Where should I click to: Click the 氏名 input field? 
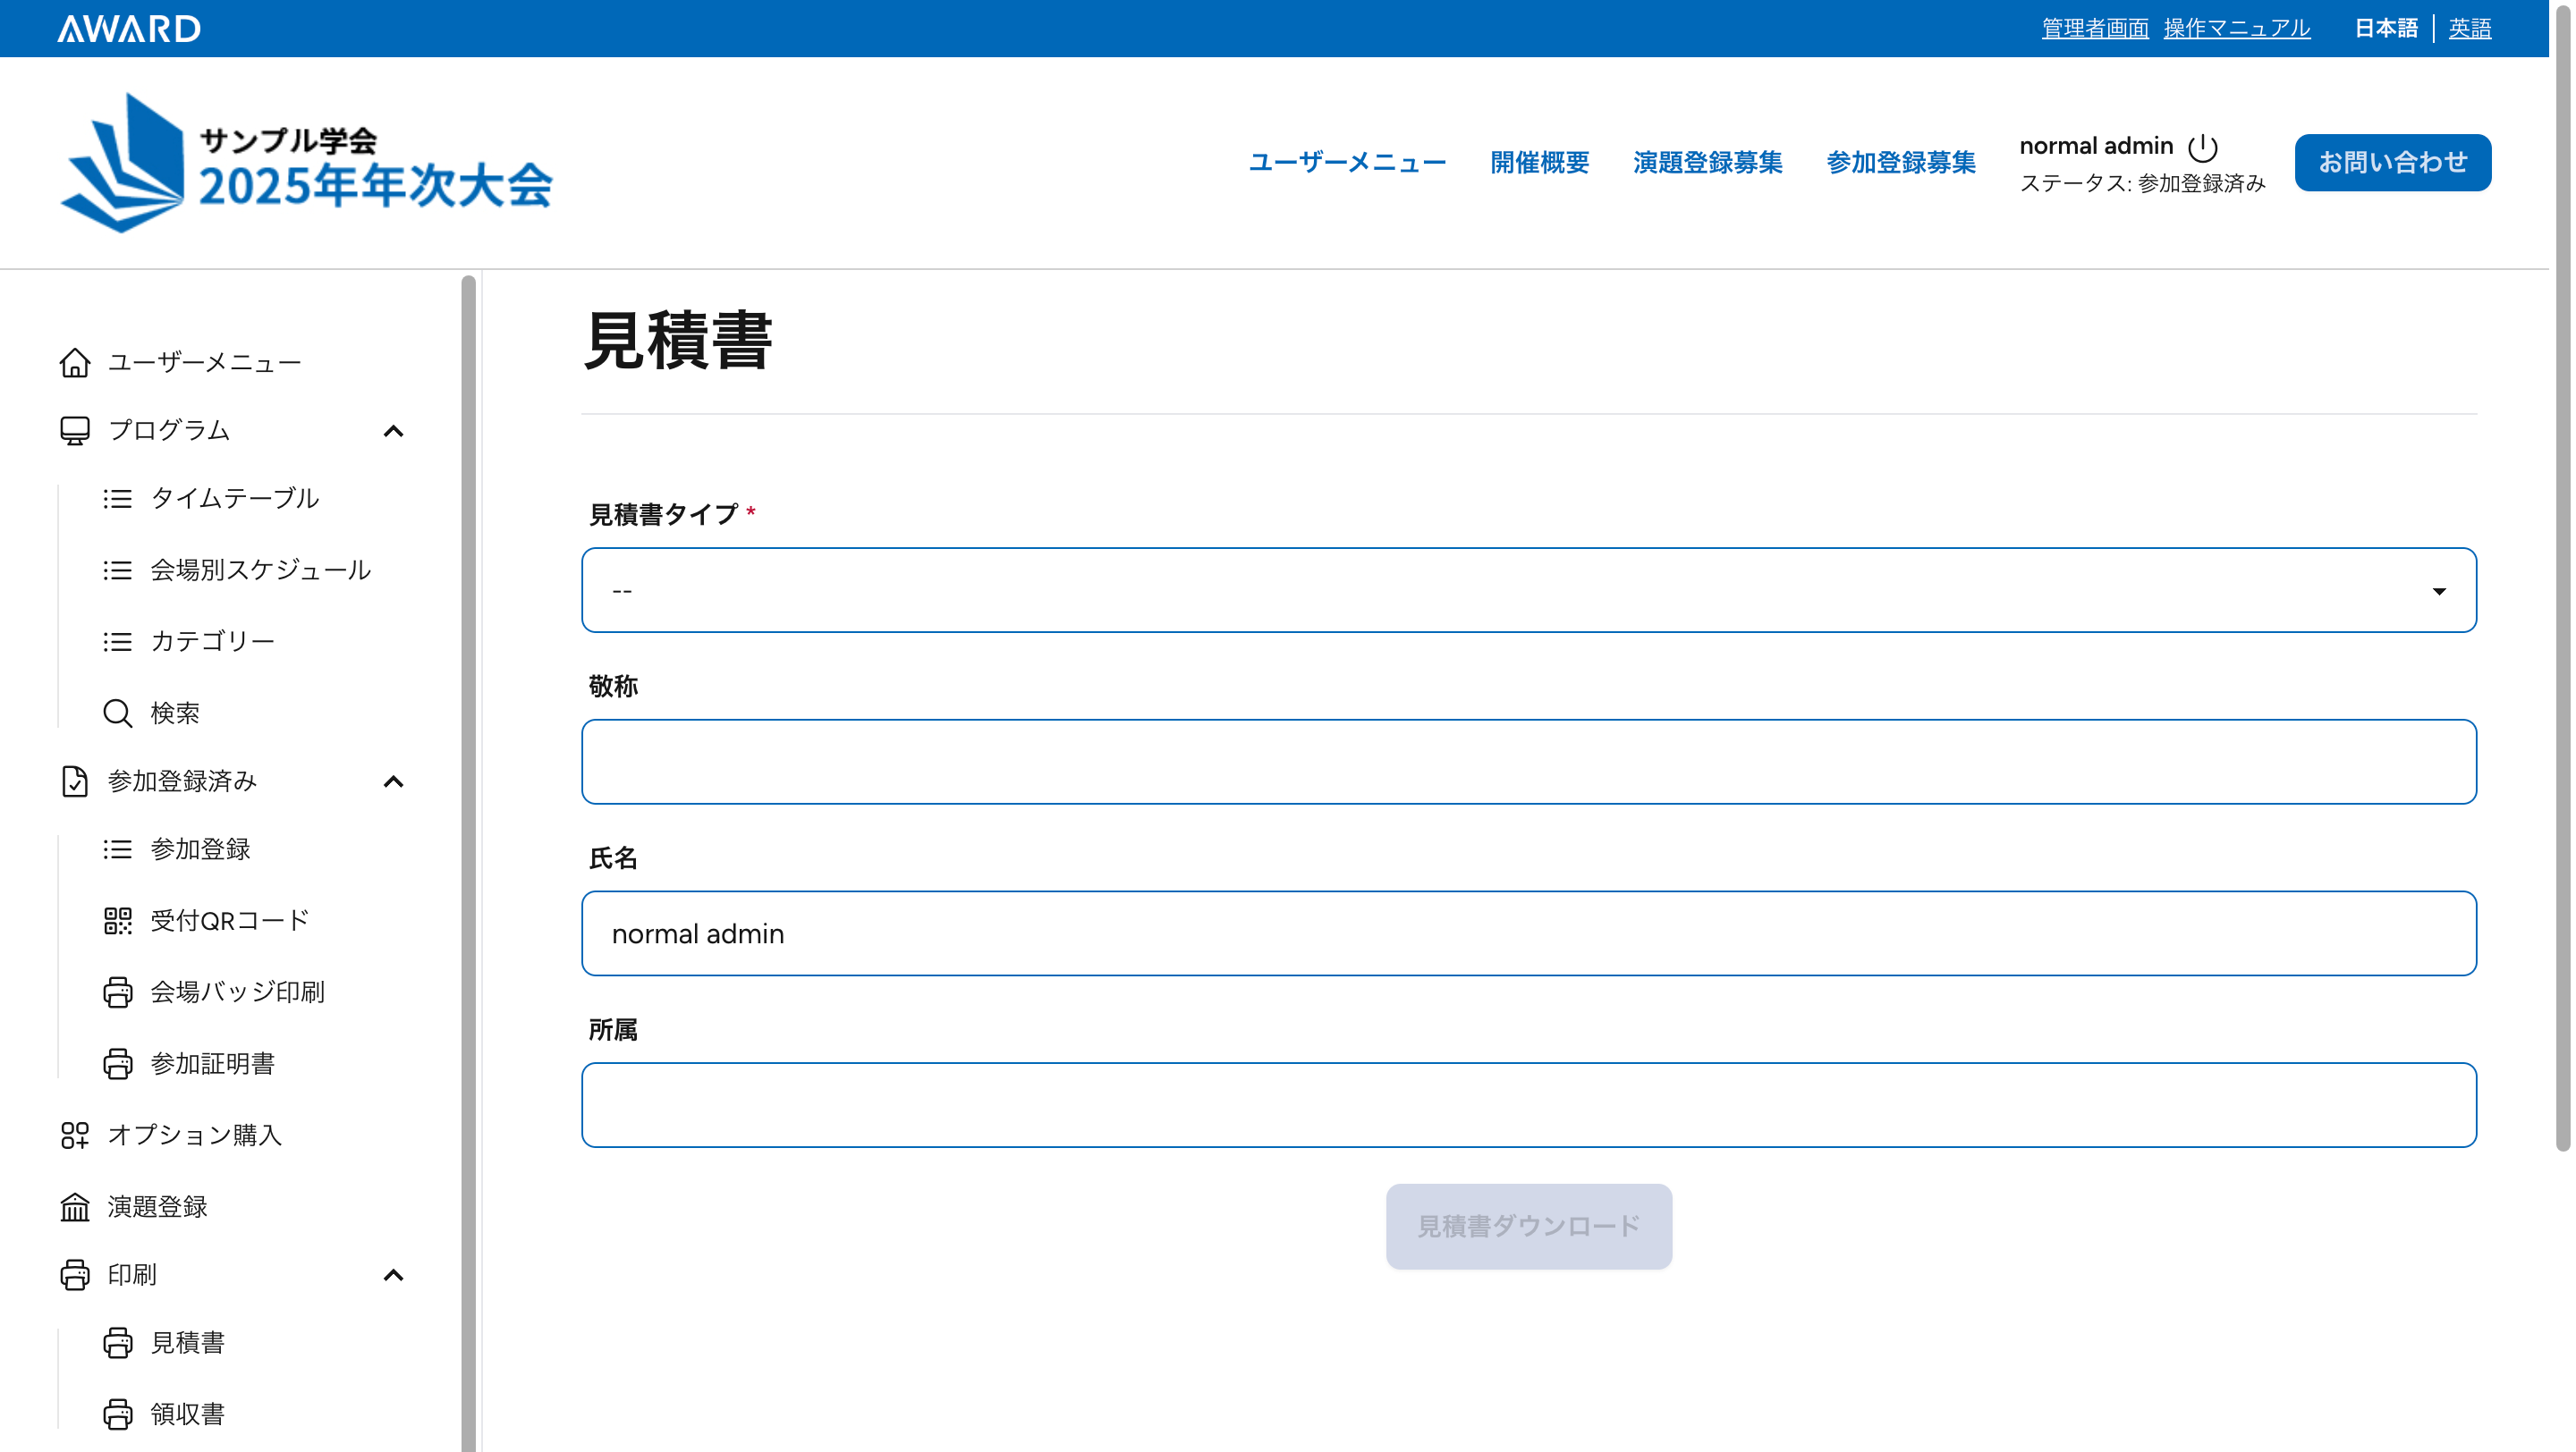click(1529, 934)
